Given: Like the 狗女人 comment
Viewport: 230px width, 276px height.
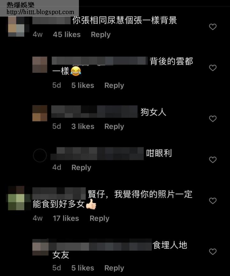Looking at the screenshot, I should (212, 119).
